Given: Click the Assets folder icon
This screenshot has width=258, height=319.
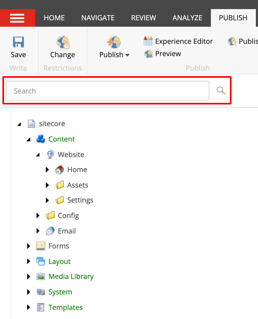Looking at the screenshot, I should point(60,185).
